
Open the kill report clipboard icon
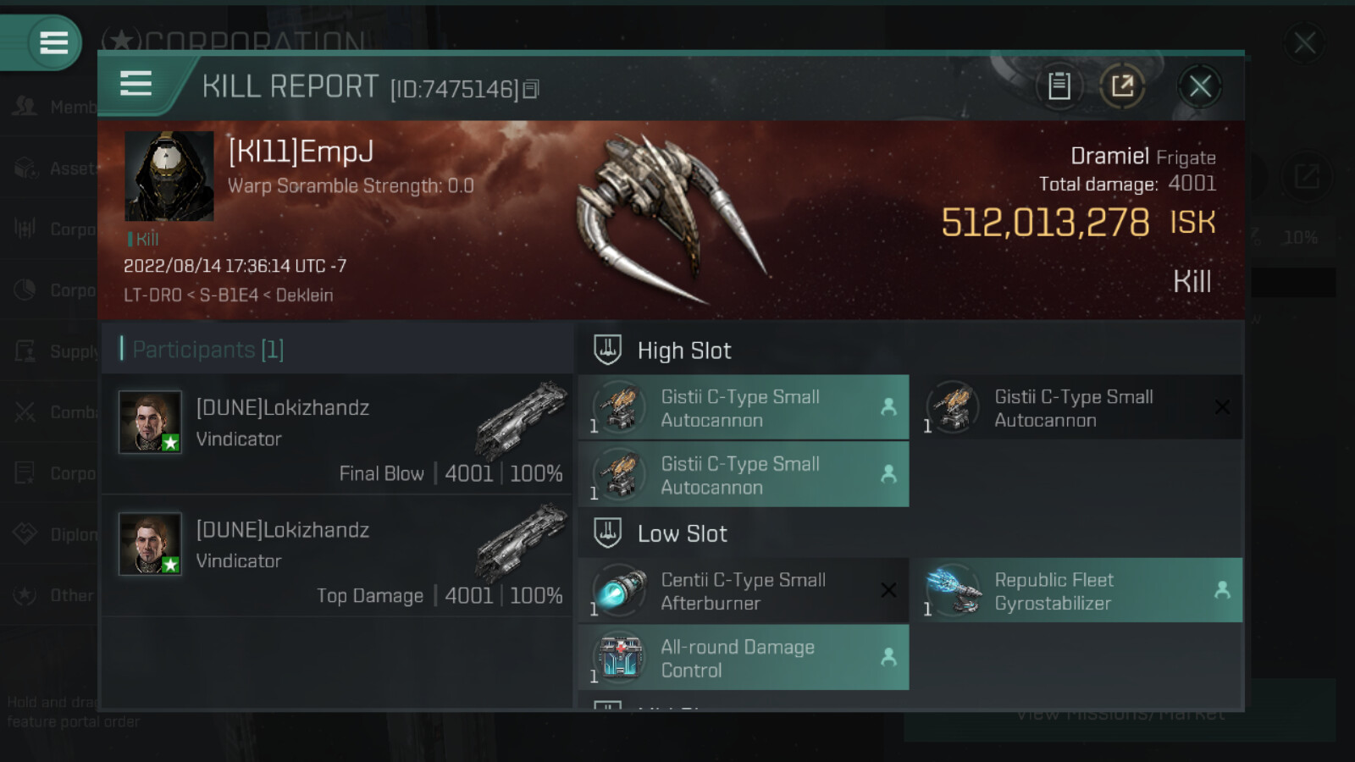1059,86
